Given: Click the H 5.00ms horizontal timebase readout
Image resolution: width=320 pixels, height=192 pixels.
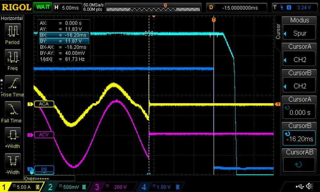Looking at the screenshot, I should (x=67, y=8).
